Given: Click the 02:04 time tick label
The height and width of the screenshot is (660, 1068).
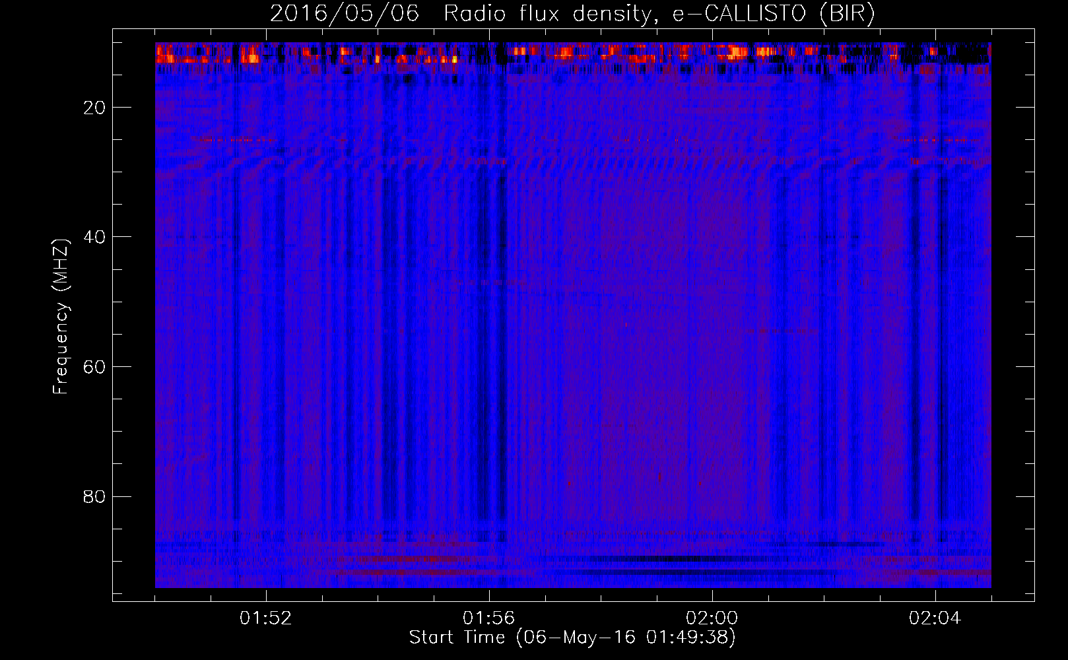Looking at the screenshot, I should tap(935, 618).
